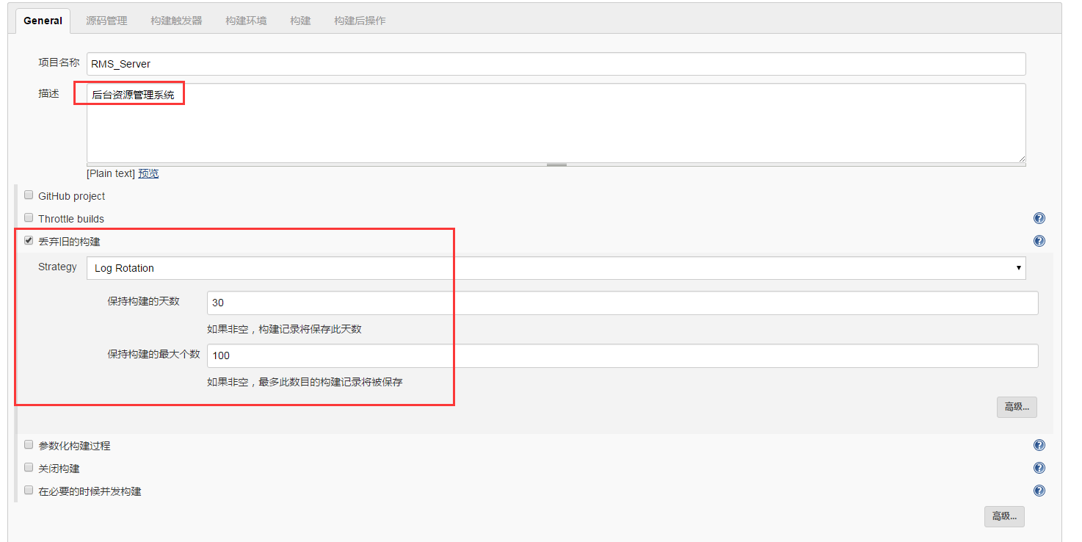Viewport: 1082px width, 542px height.
Task: Click the [Plain text] label
Action: click(111, 173)
